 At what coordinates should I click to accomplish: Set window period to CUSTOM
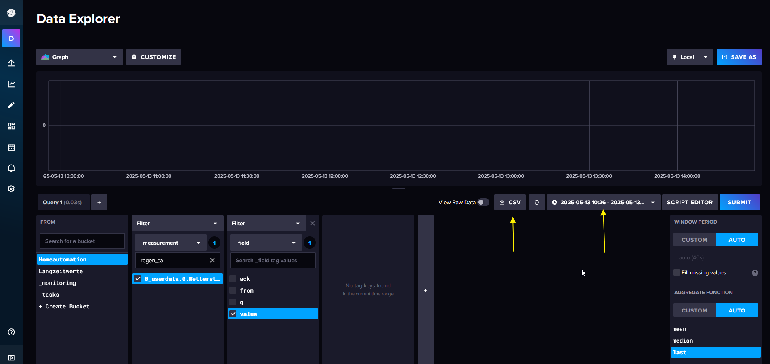coord(694,240)
